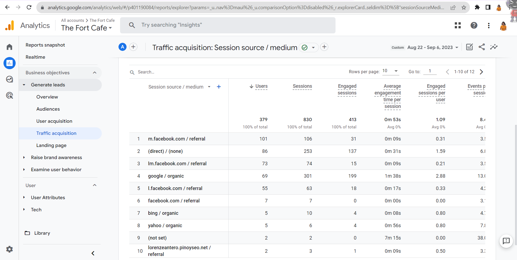
Task: Add secondary dimension with blue plus icon
Action: tap(219, 87)
